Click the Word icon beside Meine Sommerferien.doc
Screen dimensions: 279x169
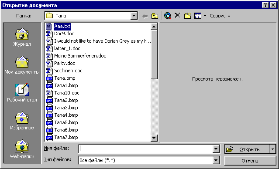(49, 56)
